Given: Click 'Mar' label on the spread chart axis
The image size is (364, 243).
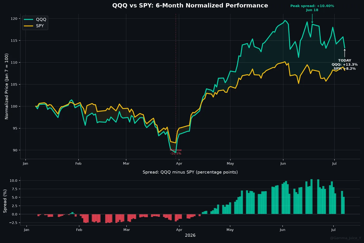Looking at the screenshot, I should pyautogui.click(x=127, y=230).
